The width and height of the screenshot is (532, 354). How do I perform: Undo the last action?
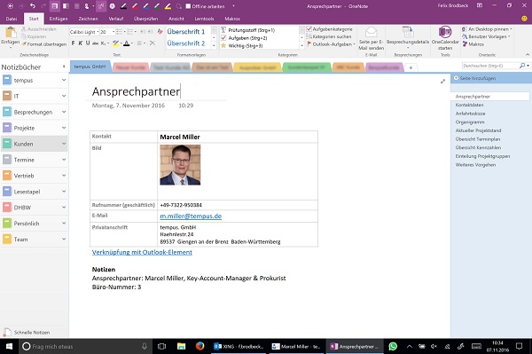pyautogui.click(x=33, y=6)
